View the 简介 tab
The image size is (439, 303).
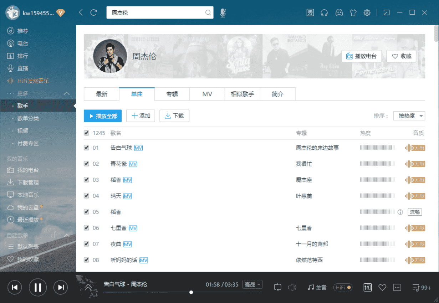tap(278, 94)
